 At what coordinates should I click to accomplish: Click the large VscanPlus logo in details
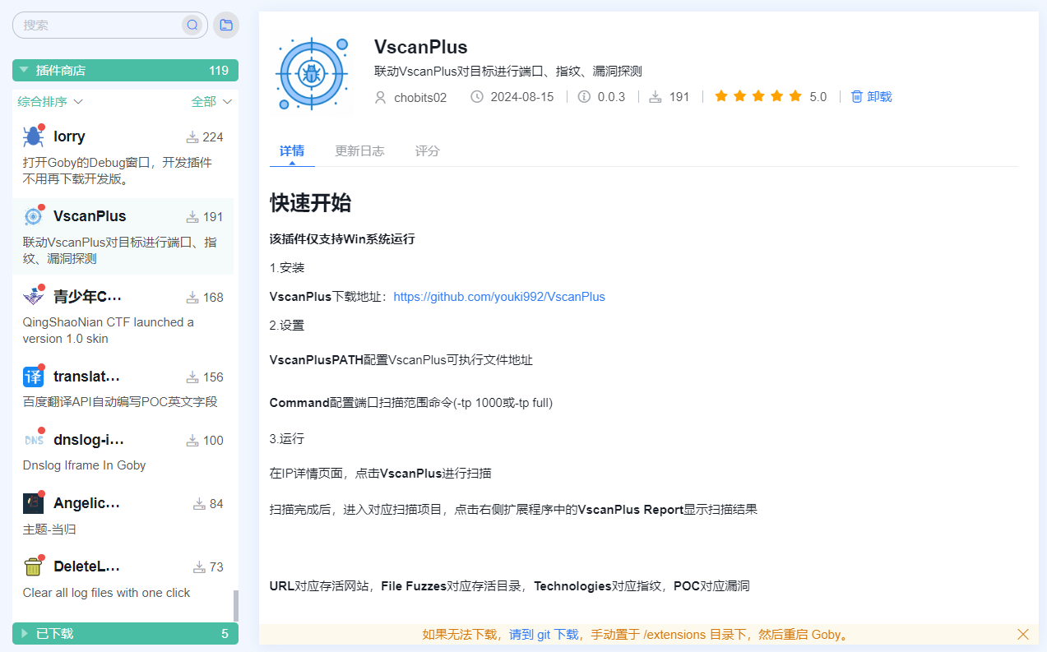[313, 72]
